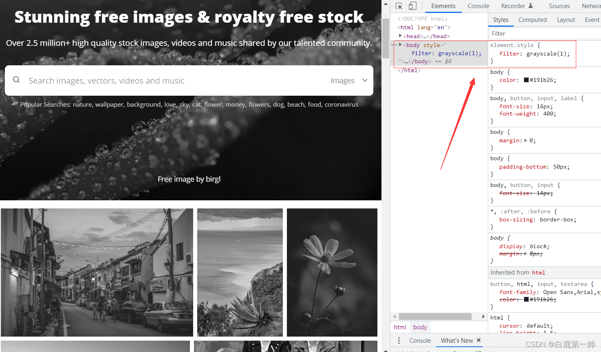Screen dimensions: 601x352
Task: Click the Recorder flask icon
Action: pyautogui.click(x=530, y=6)
